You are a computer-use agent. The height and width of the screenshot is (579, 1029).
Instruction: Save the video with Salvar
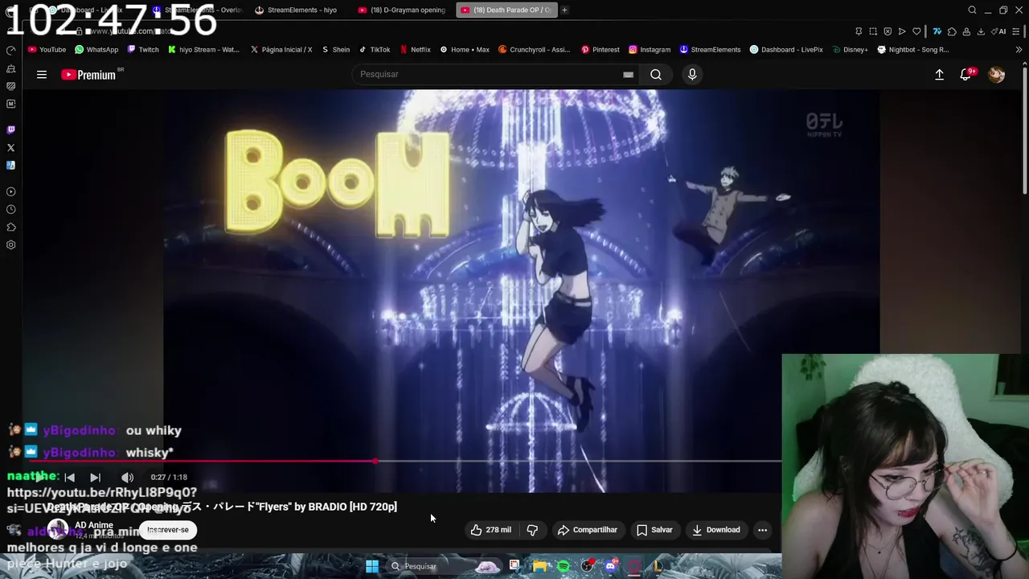point(654,530)
